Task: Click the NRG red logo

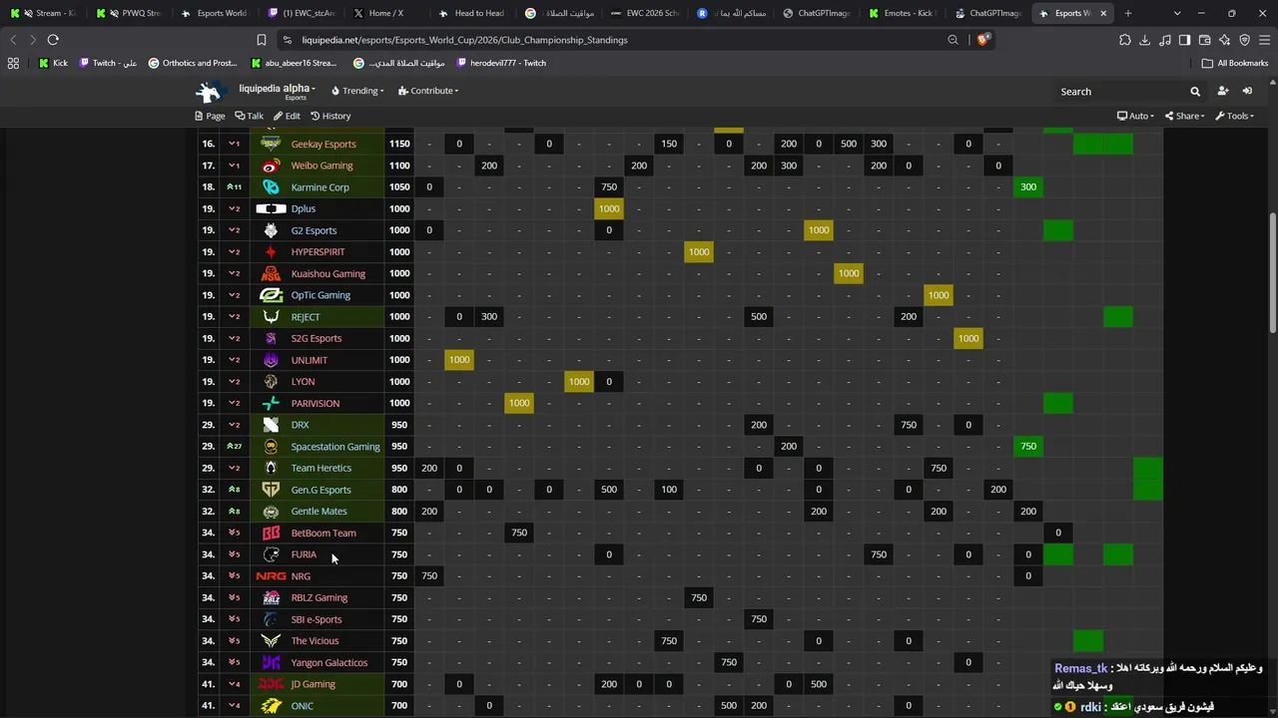Action: pos(271,576)
